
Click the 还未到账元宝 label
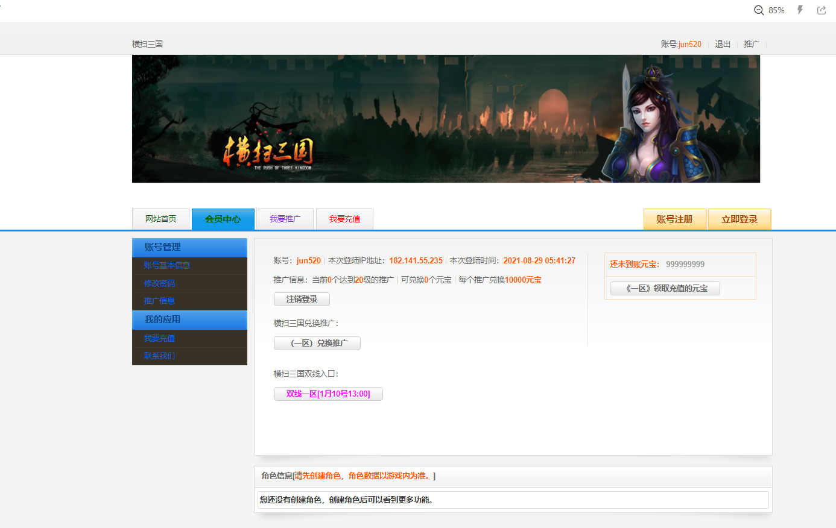pos(635,264)
